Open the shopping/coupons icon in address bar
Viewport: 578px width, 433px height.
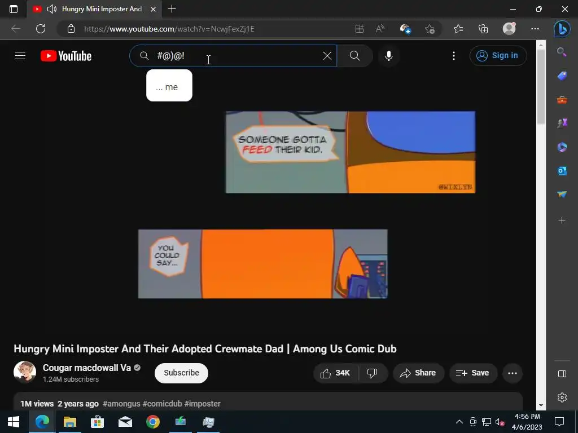[405, 29]
